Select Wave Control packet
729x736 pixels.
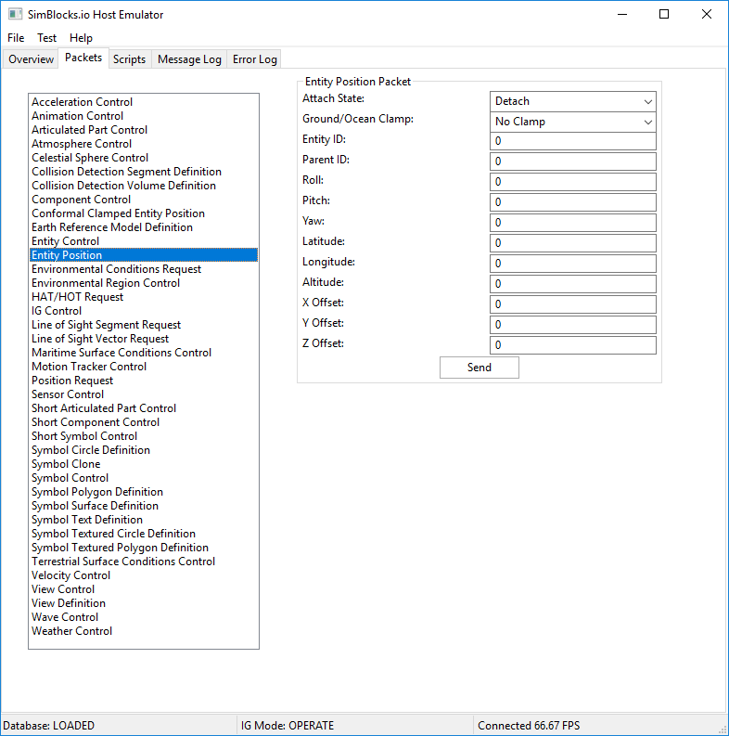144,617
